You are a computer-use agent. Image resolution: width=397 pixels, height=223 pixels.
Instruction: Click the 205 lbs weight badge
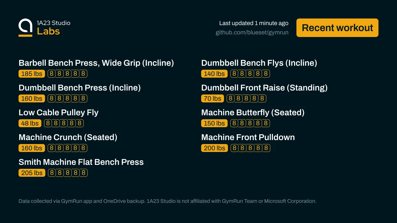(x=32, y=173)
